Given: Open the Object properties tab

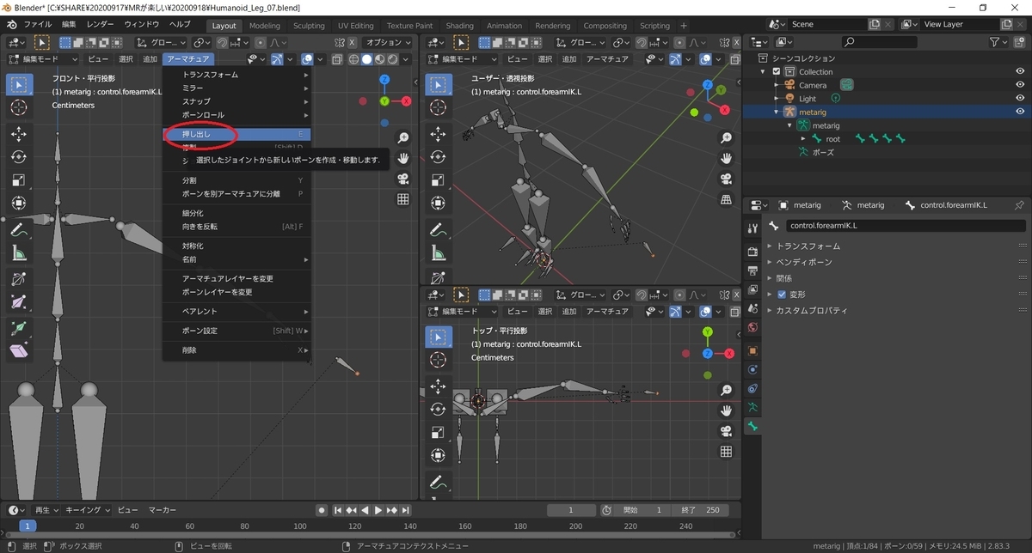Looking at the screenshot, I should click(x=752, y=351).
